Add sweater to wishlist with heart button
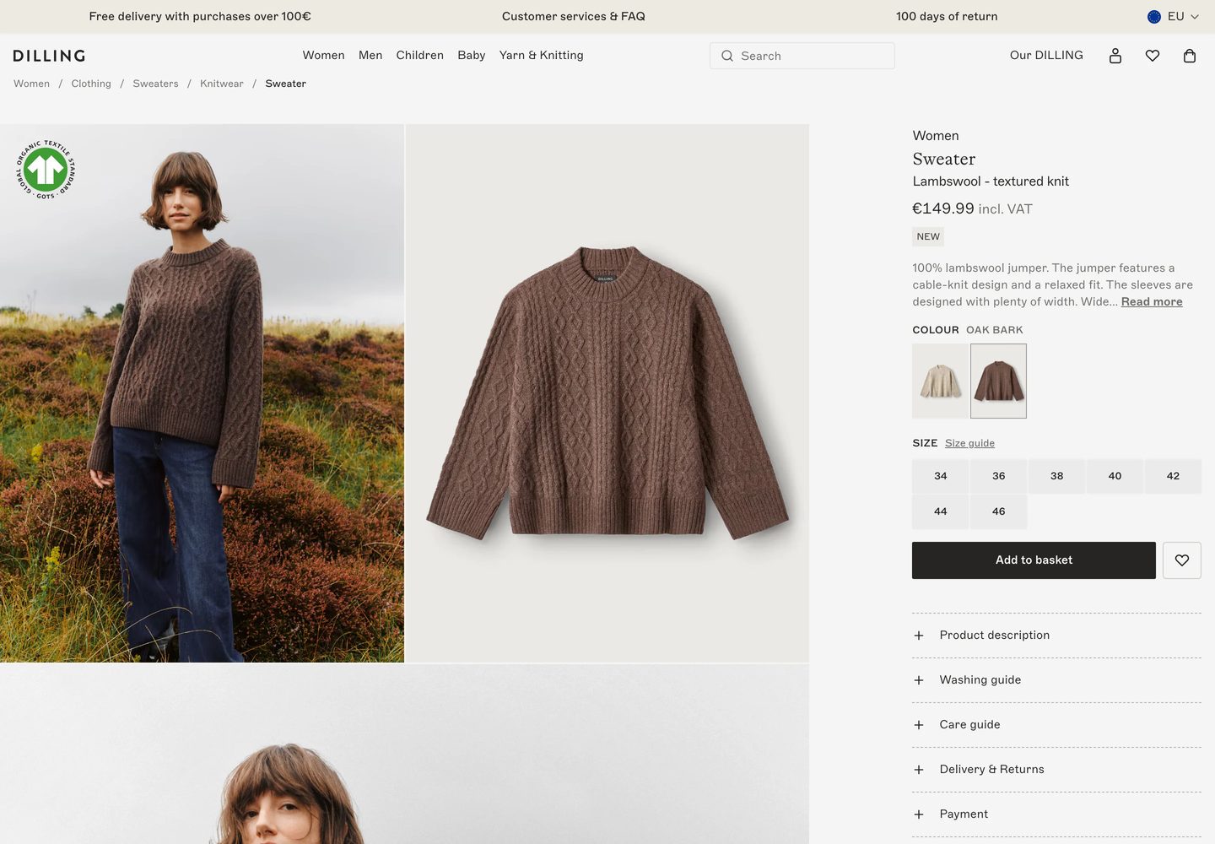 pyautogui.click(x=1182, y=560)
